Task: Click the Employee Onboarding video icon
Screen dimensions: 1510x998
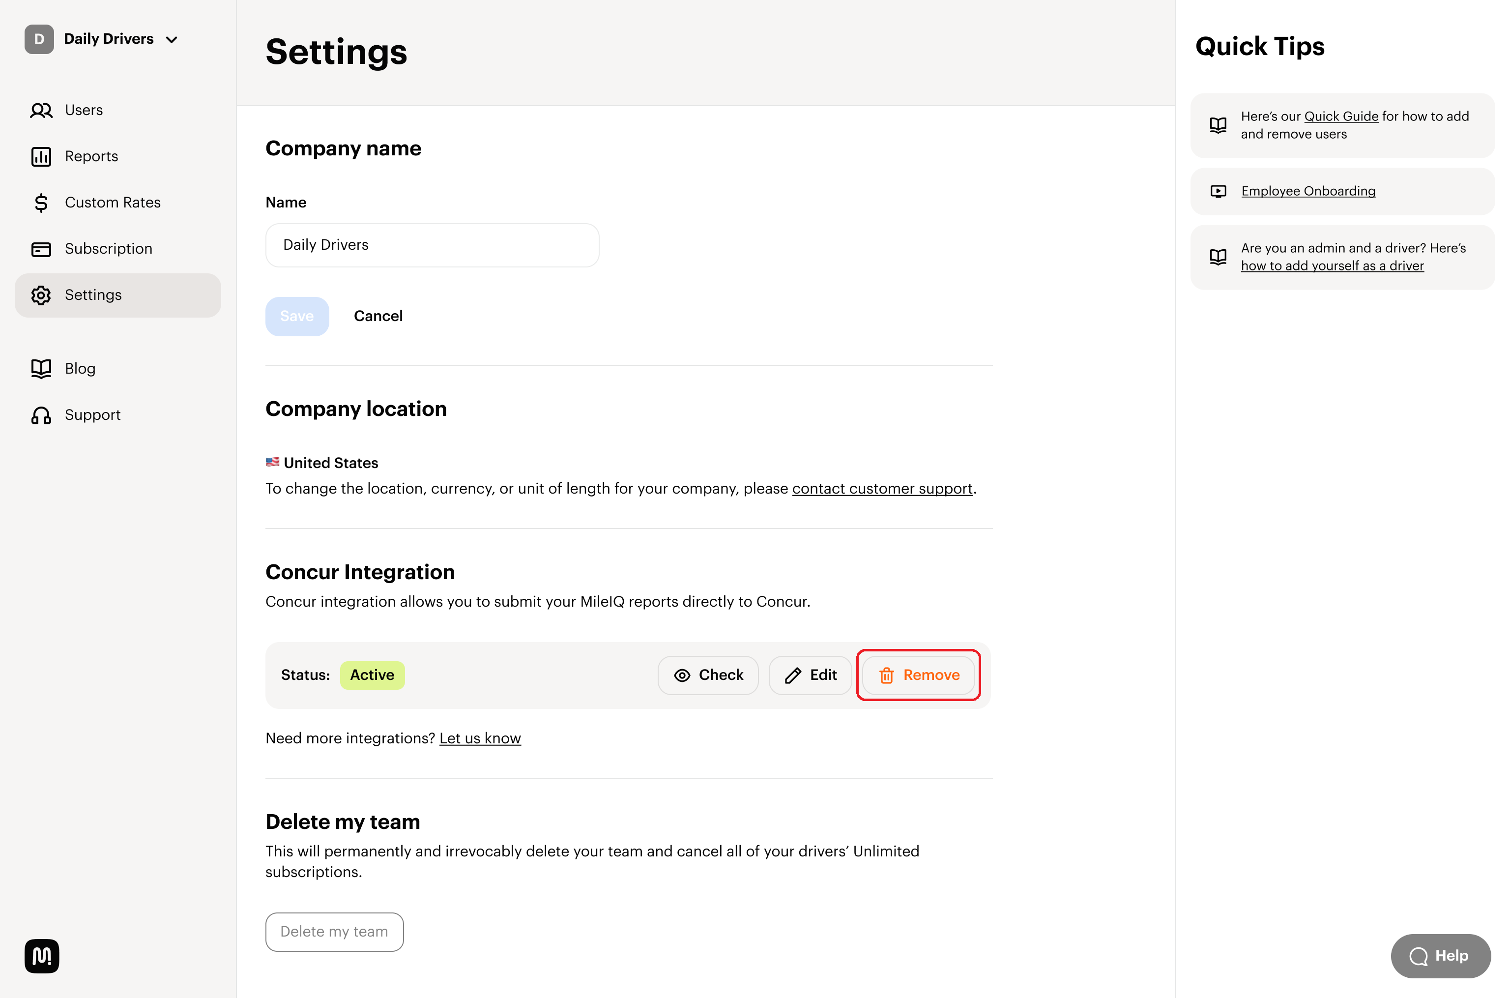Action: 1218,191
